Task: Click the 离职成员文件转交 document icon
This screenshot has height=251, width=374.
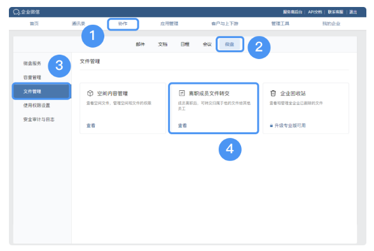Action: click(x=182, y=93)
